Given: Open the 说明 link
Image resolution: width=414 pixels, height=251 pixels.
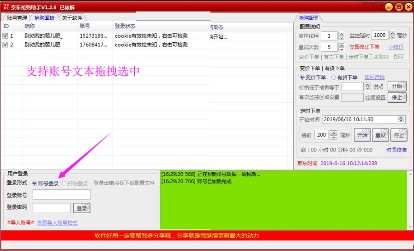Looking at the screenshot, I should (378, 87).
